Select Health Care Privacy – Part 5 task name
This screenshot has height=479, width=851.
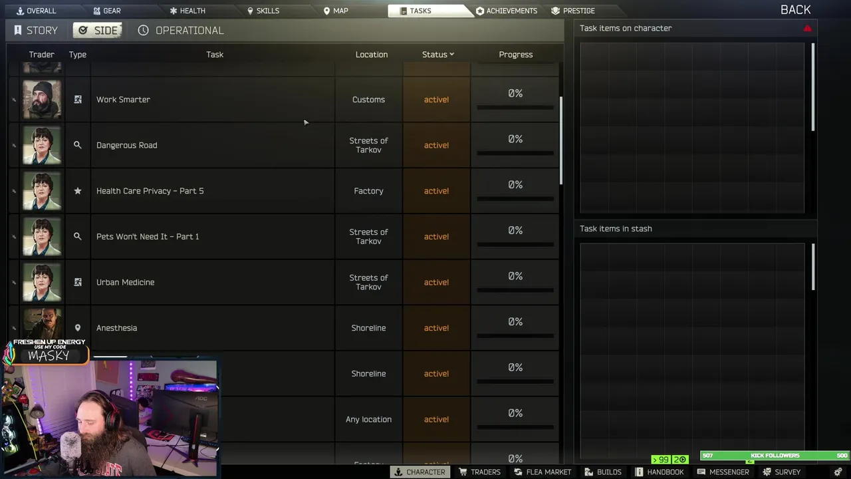click(x=150, y=191)
